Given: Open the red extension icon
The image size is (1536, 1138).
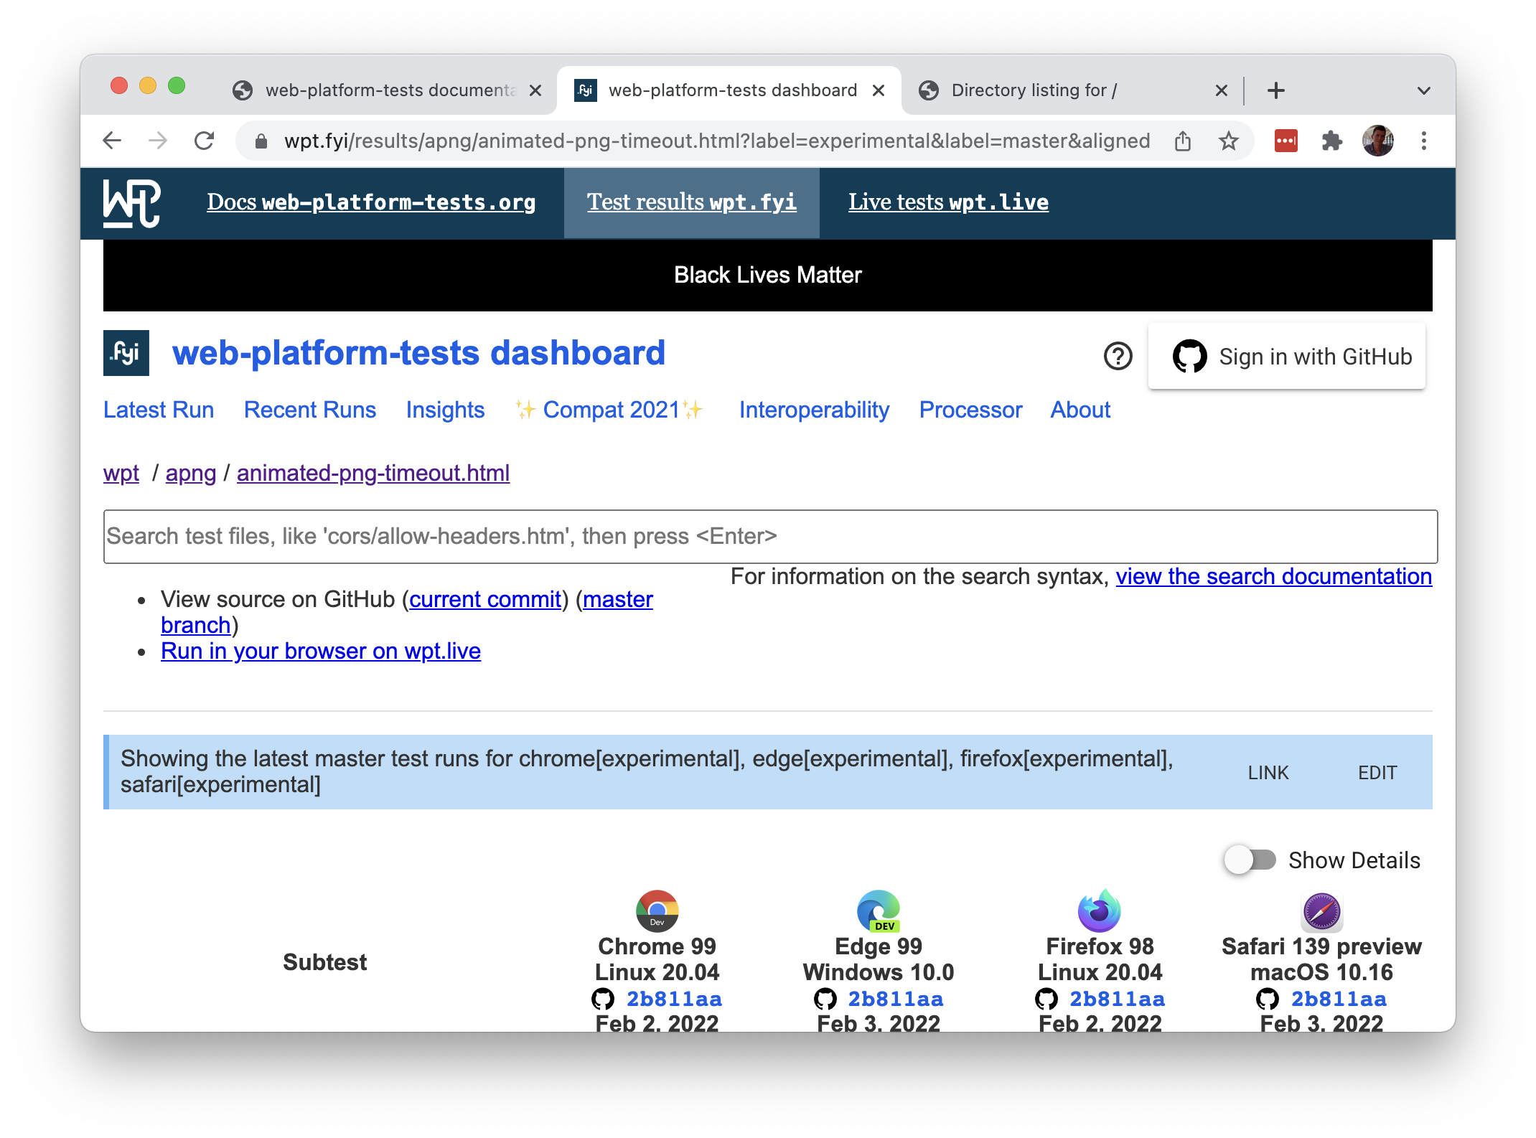Looking at the screenshot, I should (x=1286, y=141).
